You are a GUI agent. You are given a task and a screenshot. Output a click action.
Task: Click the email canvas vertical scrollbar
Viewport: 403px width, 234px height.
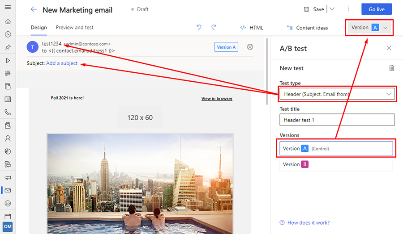point(267,71)
